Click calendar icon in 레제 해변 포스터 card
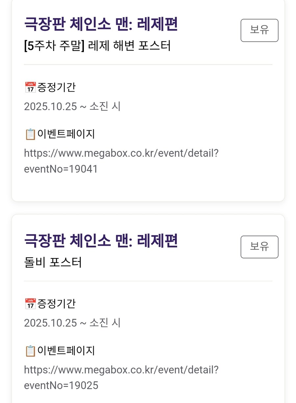Viewport: 296px width, 403px height. (x=30, y=87)
